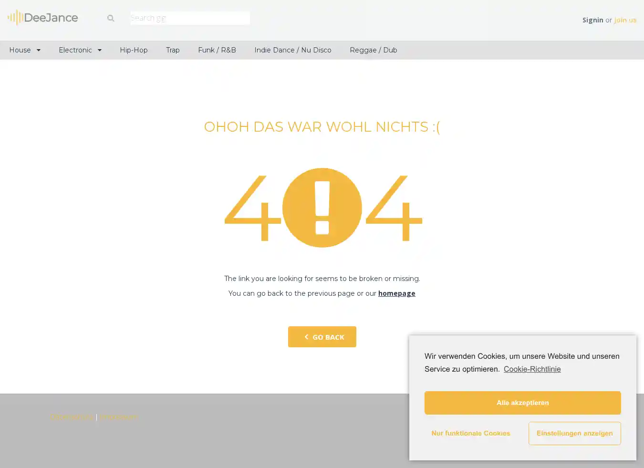Open the Cookie-Richtlinie link
The image size is (644, 468).
pos(532,369)
